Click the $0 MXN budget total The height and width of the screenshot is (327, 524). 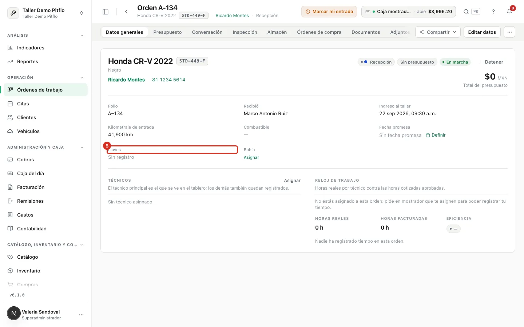tap(496, 77)
